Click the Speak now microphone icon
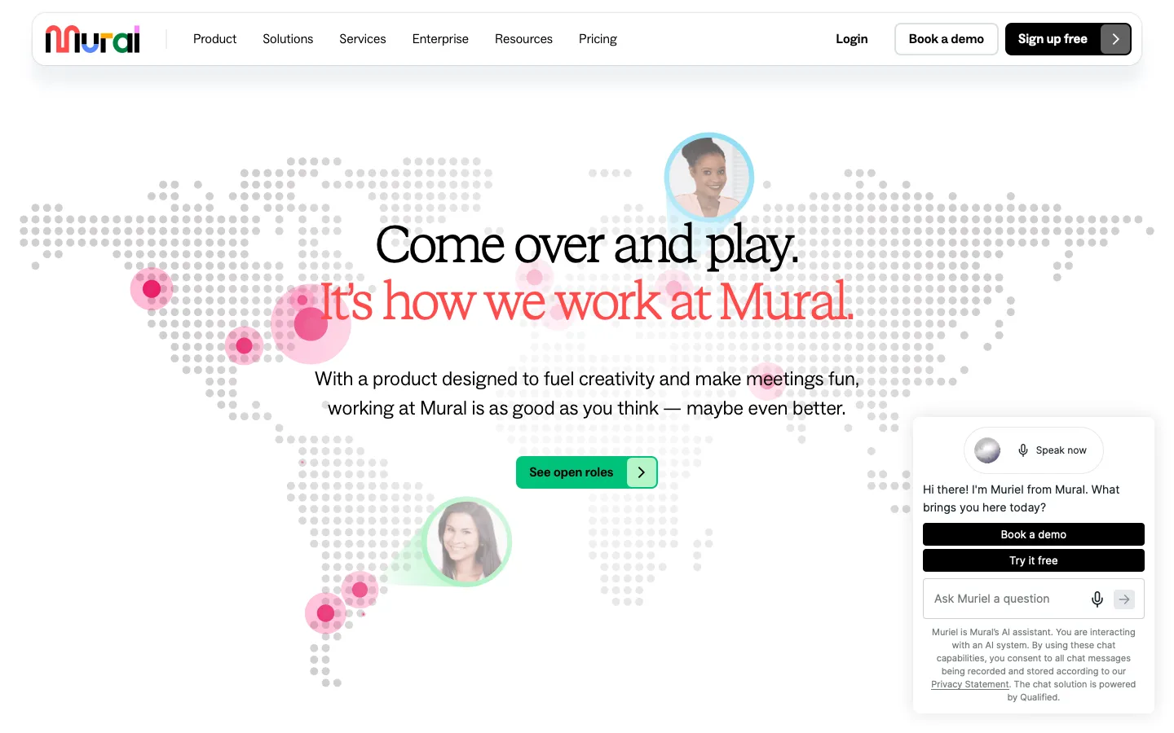 coord(1023,450)
